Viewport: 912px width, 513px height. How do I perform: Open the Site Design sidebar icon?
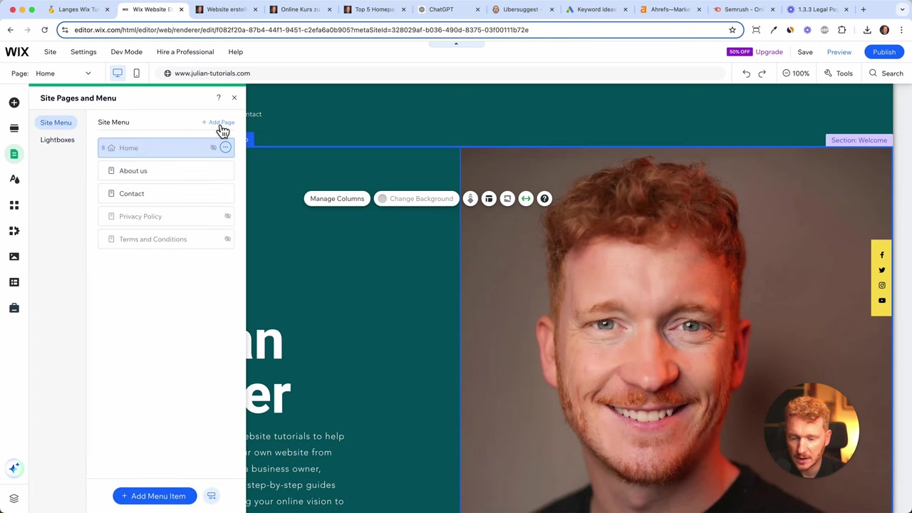pos(14,180)
